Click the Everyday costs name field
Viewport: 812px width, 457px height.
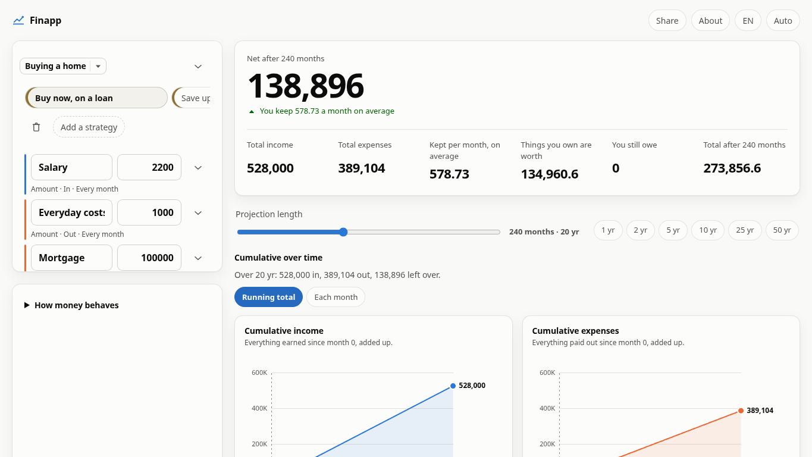[x=71, y=212]
